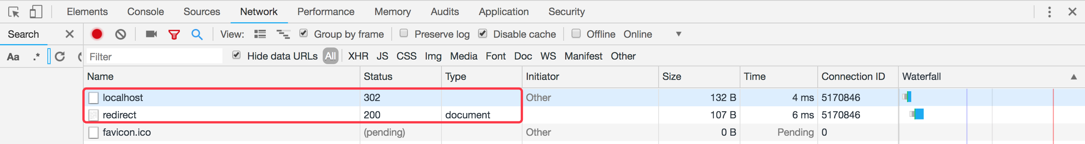Filter requests by XHR
The image size is (1085, 144).
pos(358,56)
